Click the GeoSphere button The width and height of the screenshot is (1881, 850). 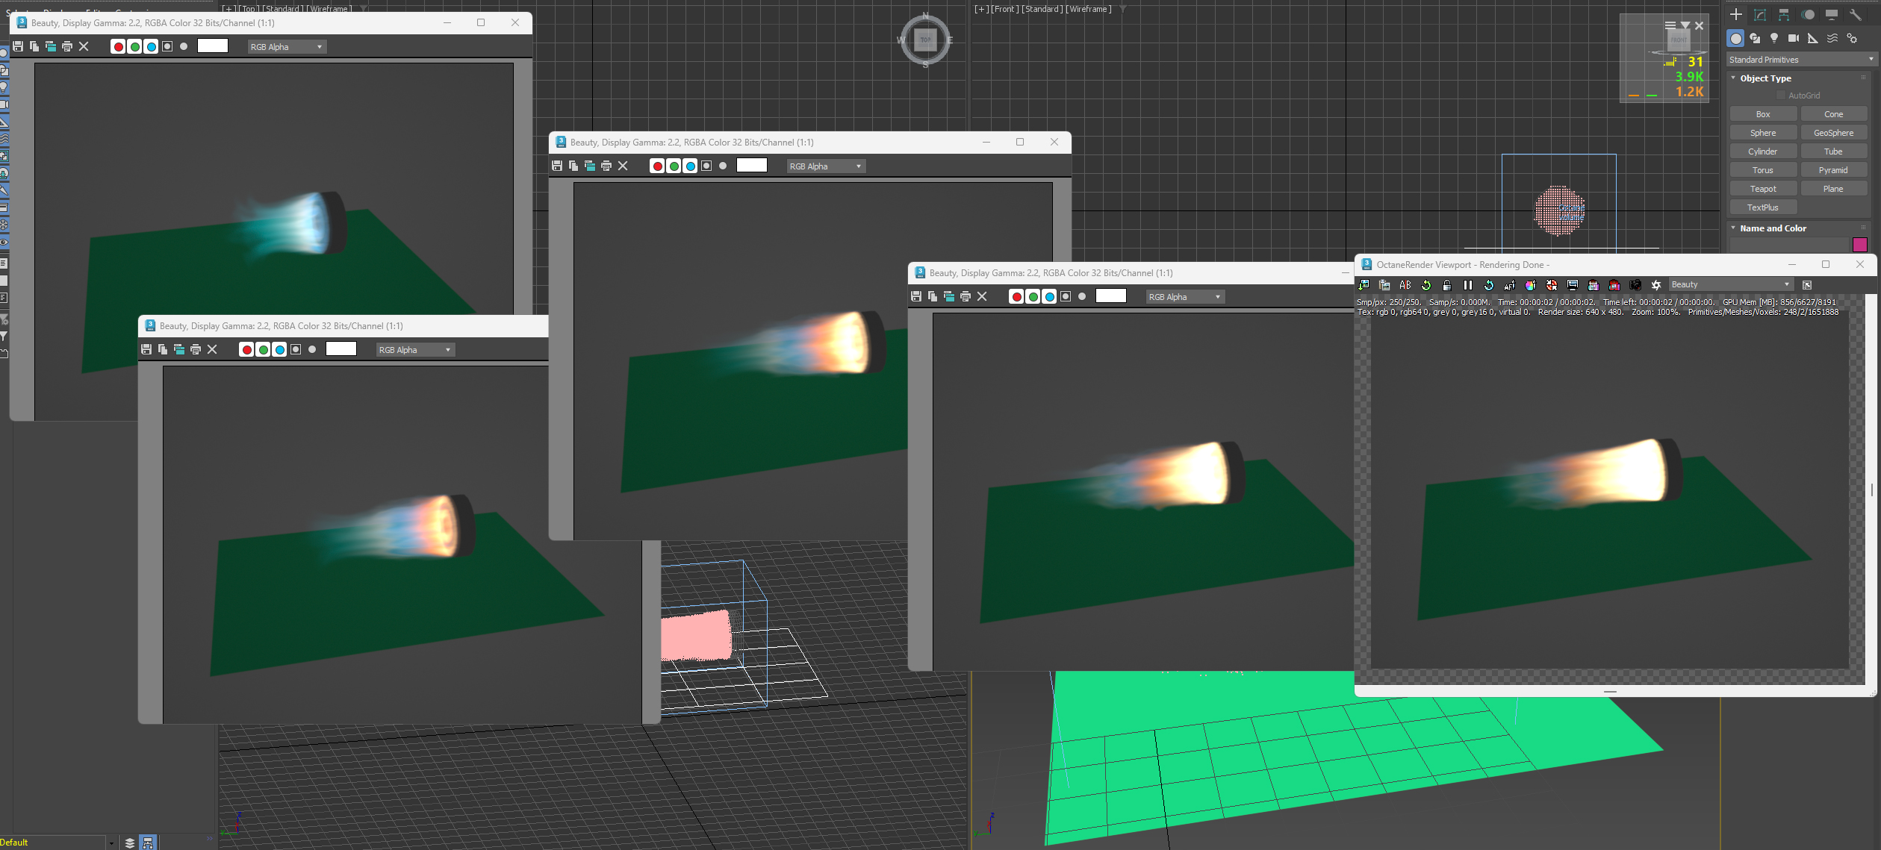(x=1833, y=133)
